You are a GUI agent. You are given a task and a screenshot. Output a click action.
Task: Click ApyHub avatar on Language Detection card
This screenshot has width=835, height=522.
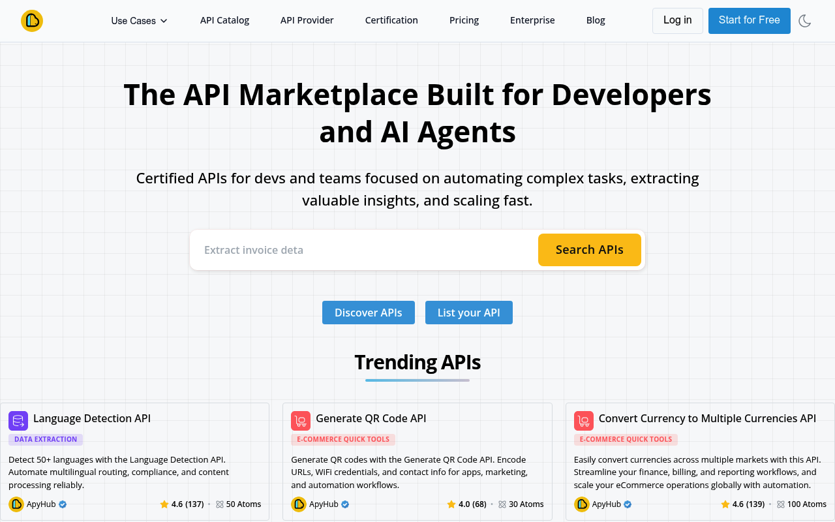16,504
